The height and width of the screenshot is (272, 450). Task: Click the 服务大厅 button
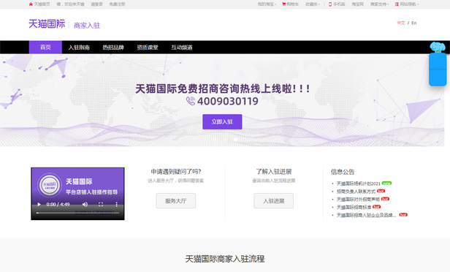[175, 201]
